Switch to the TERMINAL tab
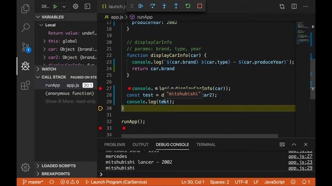The image size is (332, 186). point(206,145)
